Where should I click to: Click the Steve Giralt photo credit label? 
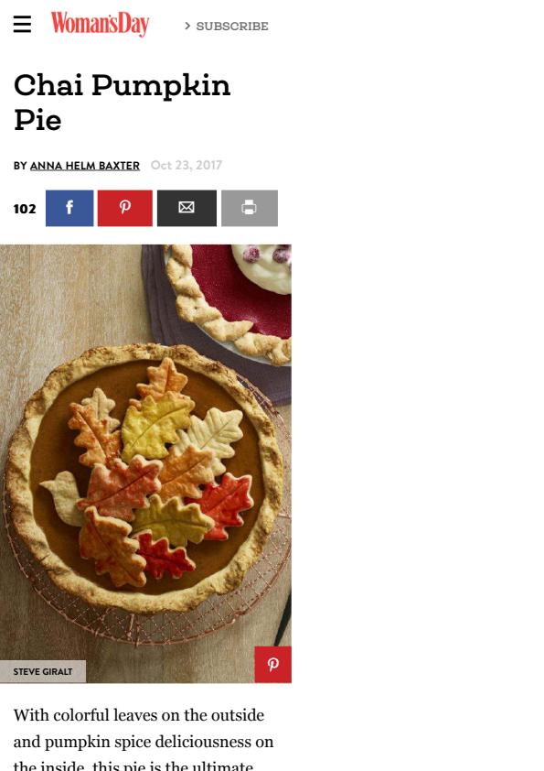[x=43, y=671]
